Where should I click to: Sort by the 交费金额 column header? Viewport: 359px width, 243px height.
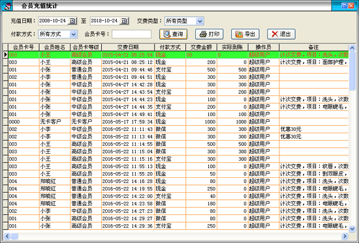tap(201, 48)
